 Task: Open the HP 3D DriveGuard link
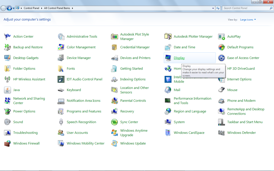point(241,69)
